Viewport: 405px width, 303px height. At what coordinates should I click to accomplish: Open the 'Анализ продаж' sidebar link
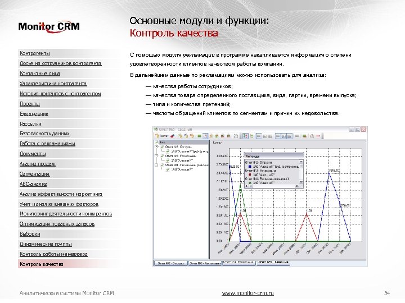(38, 164)
